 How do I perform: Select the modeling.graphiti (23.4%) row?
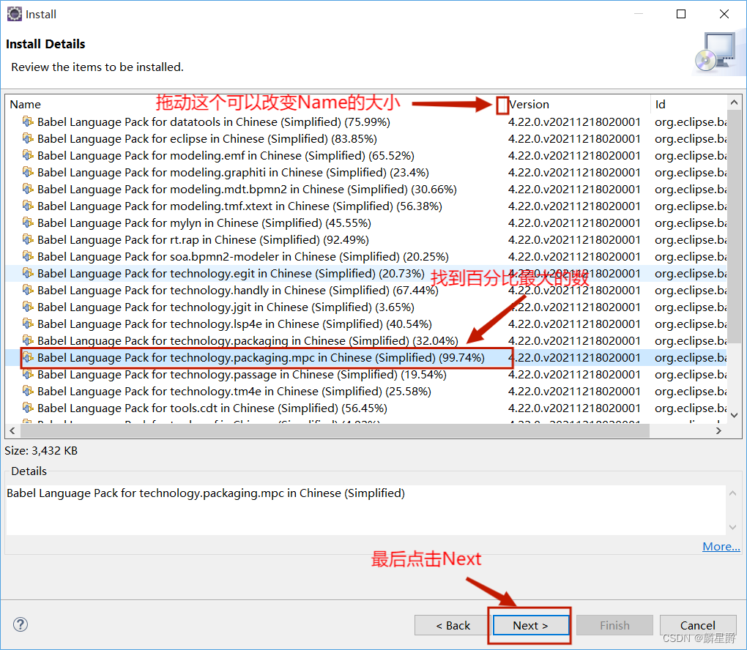click(366, 172)
